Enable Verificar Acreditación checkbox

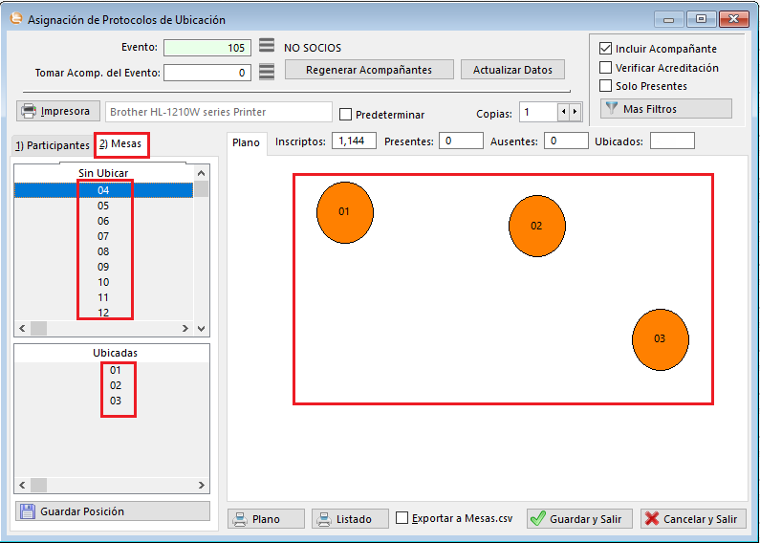coord(605,68)
